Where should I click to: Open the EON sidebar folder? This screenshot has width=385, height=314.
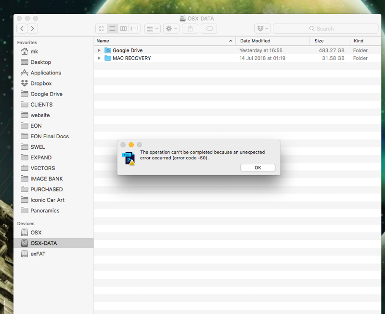[x=53, y=126]
